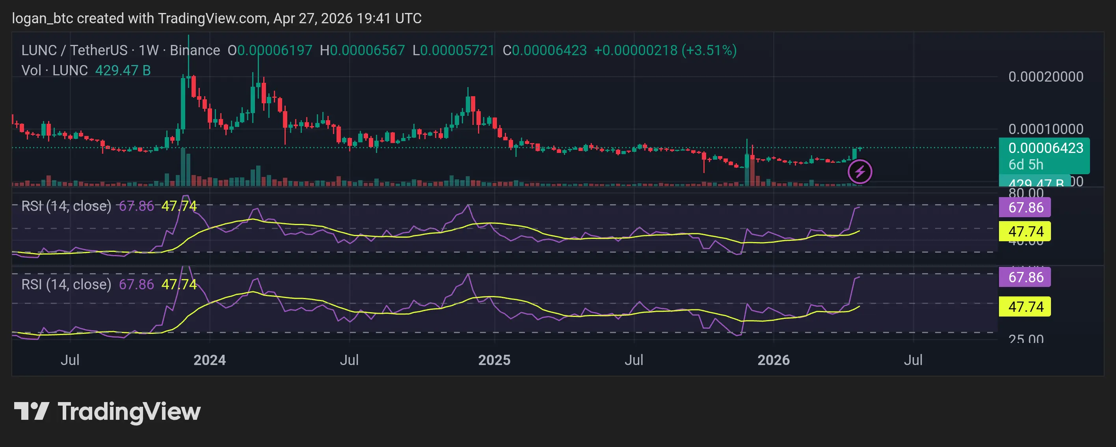This screenshot has height=447, width=1116.
Task: Click the lower yellow 47.74 RSI tag
Action: [1025, 307]
